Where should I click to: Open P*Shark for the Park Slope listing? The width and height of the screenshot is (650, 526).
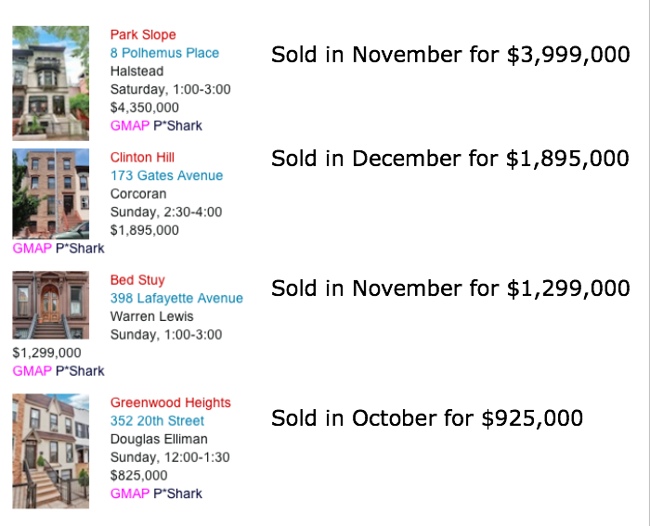click(x=178, y=125)
